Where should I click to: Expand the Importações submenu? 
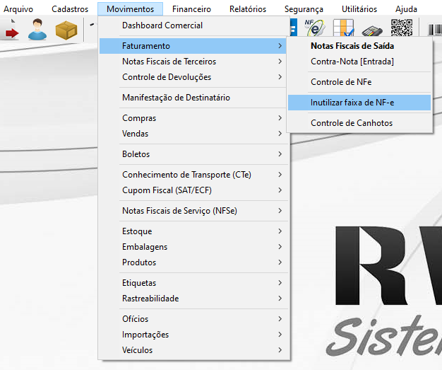(x=194, y=335)
